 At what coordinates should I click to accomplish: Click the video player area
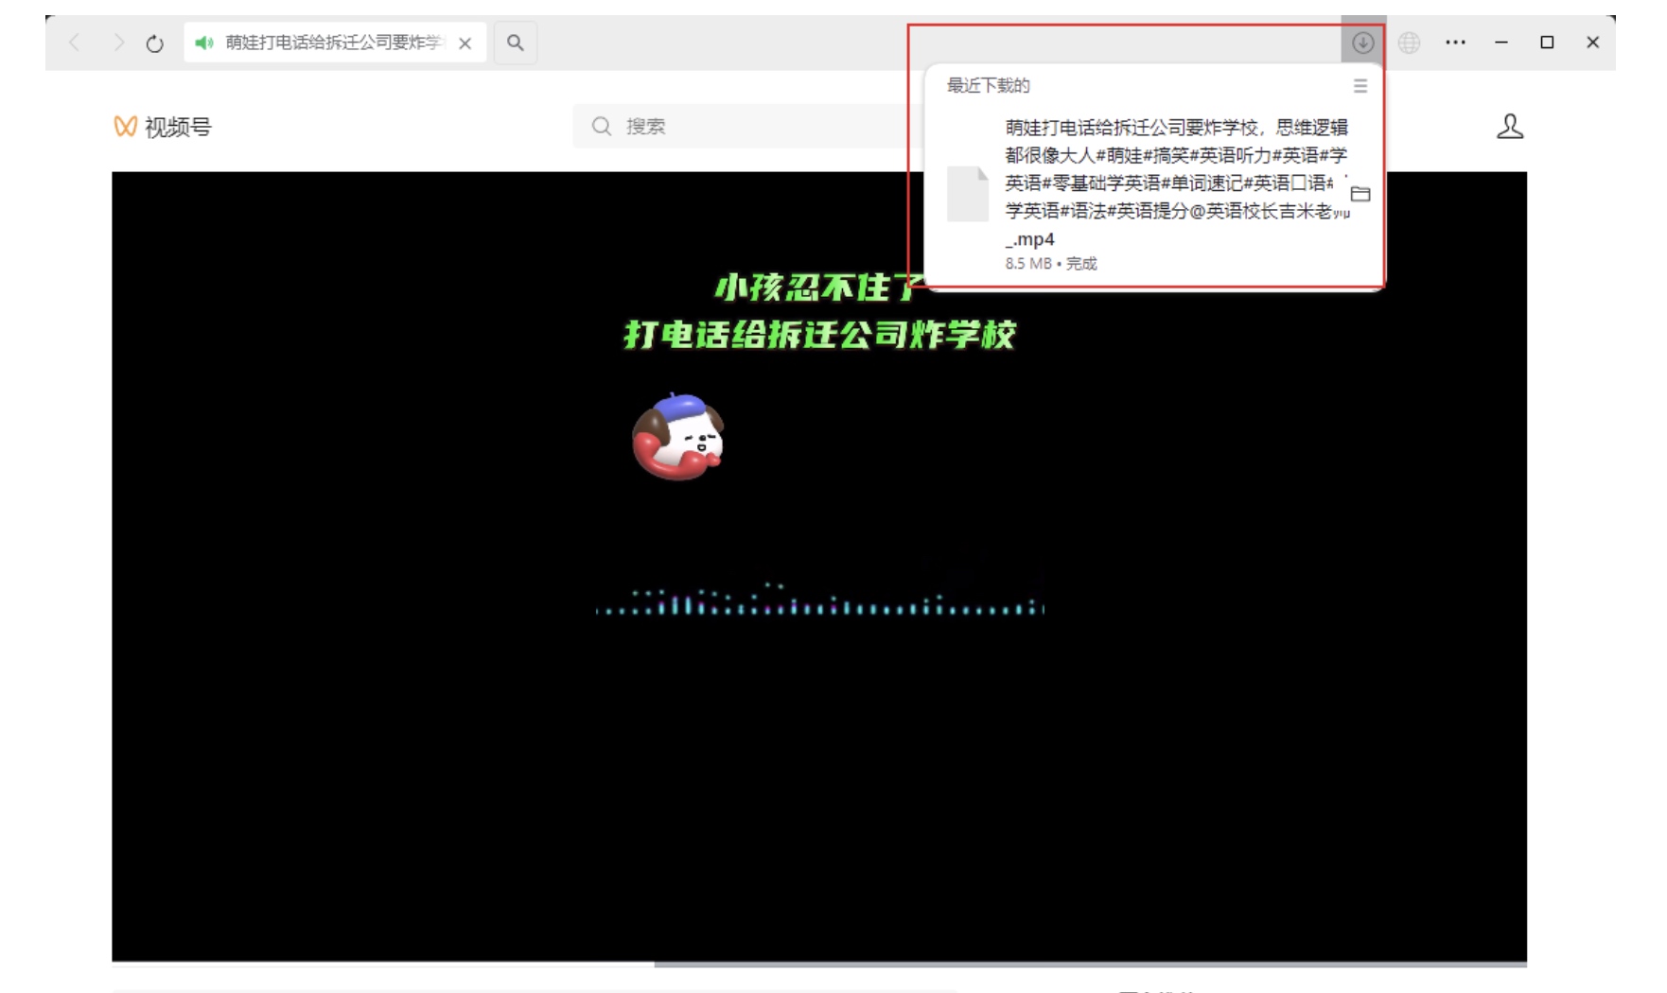click(819, 566)
